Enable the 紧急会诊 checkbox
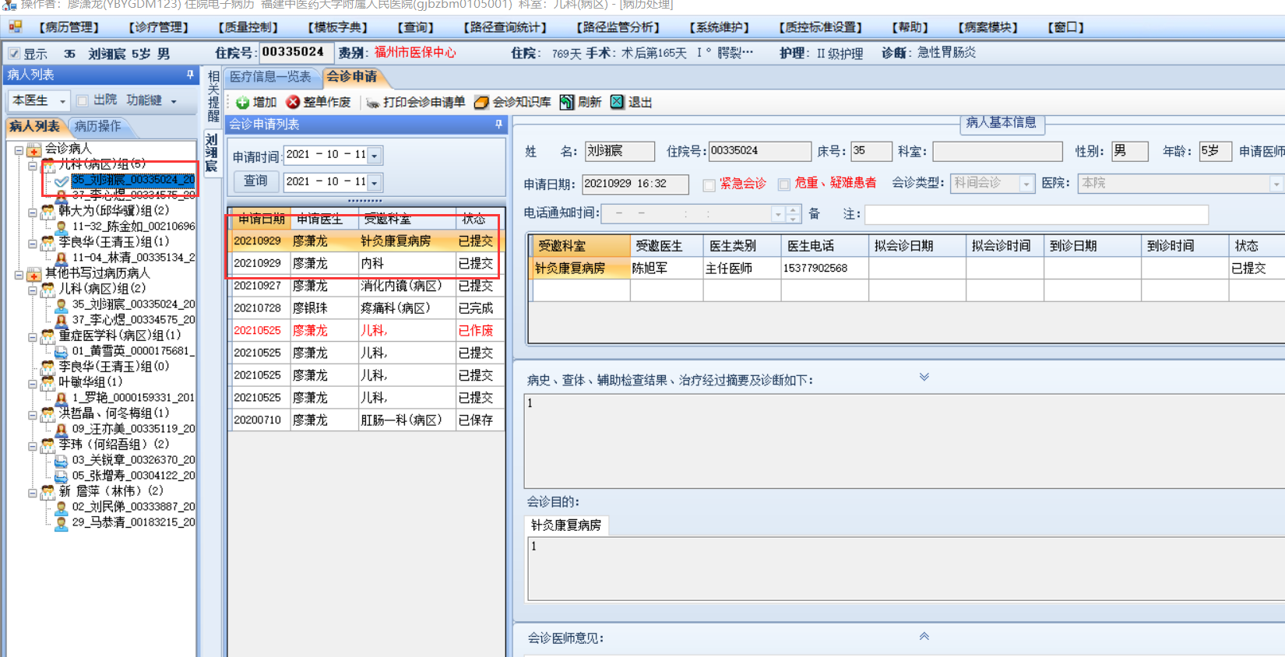This screenshot has height=657, width=1285. (709, 184)
